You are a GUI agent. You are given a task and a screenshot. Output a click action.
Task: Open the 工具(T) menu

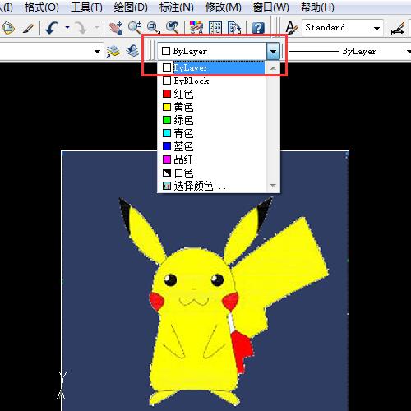pos(86,7)
